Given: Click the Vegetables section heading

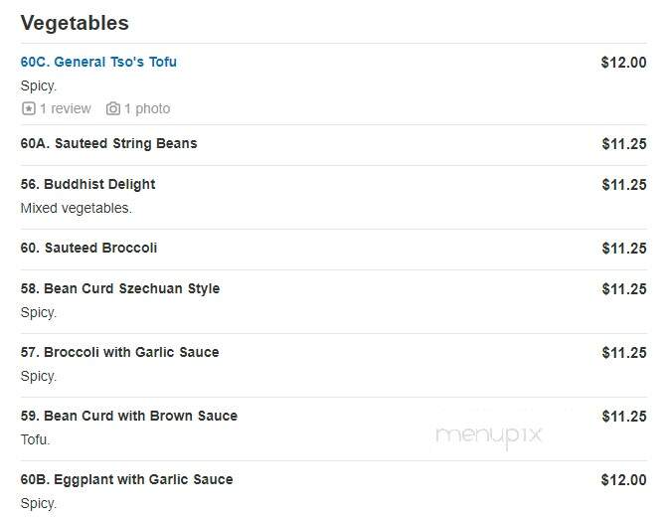Looking at the screenshot, I should pos(75,23).
